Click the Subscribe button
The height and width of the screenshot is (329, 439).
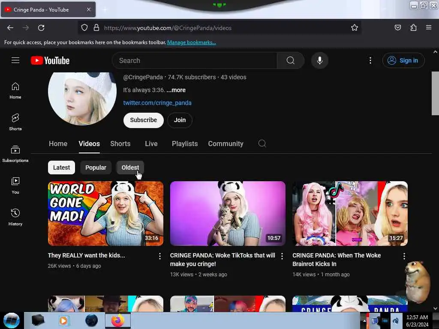coord(143,120)
